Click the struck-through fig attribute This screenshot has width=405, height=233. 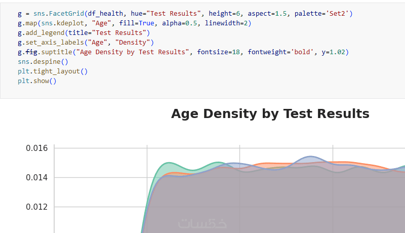click(32, 52)
